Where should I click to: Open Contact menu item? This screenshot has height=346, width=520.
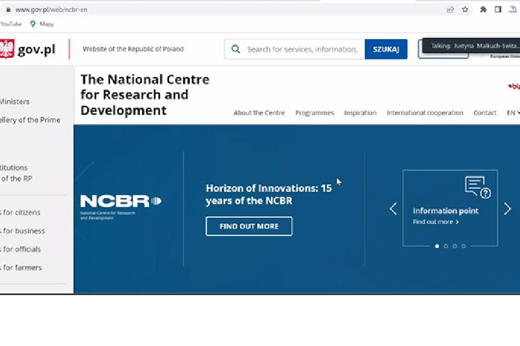[485, 113]
